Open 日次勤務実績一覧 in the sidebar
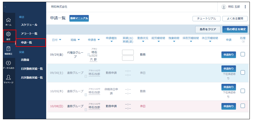Image resolution: width=253 pixels, height=121 pixels. (32, 69)
